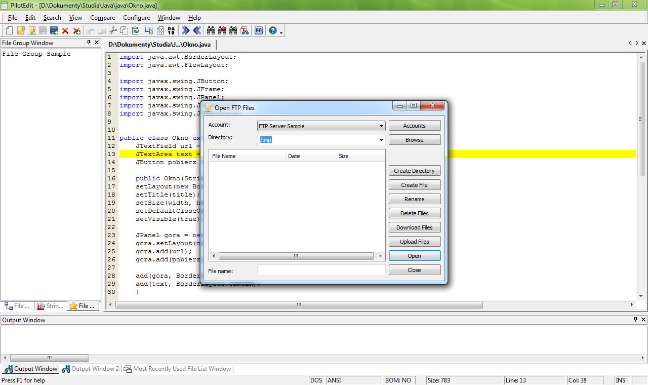
Task: Toggle the hex mode 0A10 icon
Action: 171,31
